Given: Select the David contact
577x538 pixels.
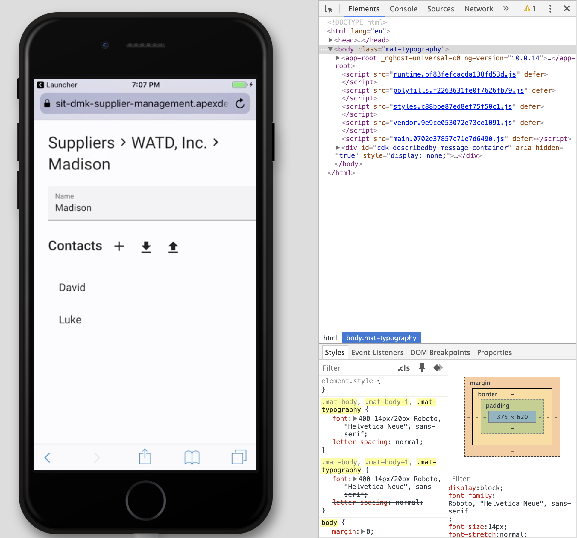Looking at the screenshot, I should point(72,287).
